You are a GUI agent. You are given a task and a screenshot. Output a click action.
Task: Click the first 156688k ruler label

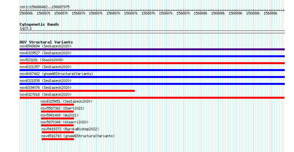point(201,13)
